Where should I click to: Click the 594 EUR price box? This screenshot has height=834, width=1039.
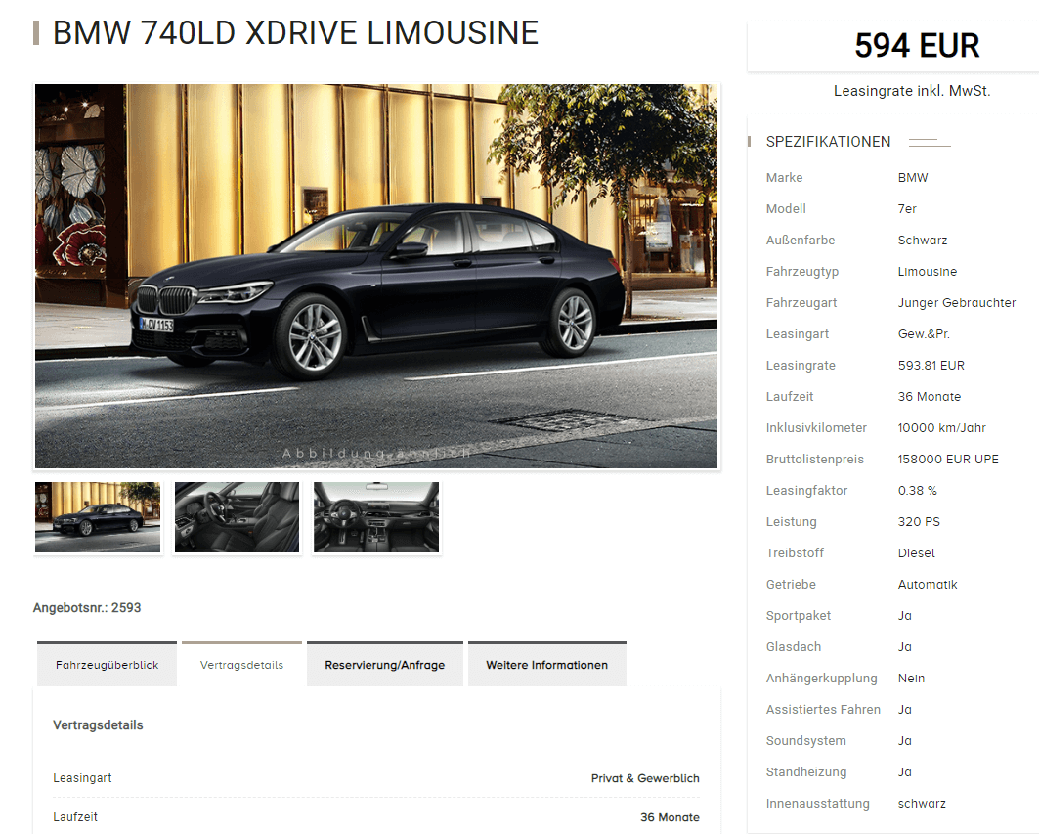click(x=917, y=46)
